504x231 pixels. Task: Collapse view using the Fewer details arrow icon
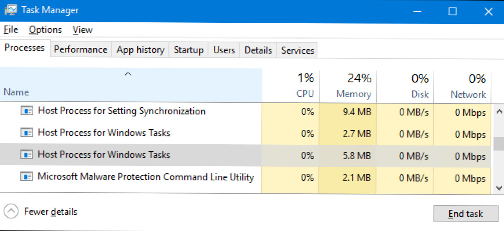[11, 212]
